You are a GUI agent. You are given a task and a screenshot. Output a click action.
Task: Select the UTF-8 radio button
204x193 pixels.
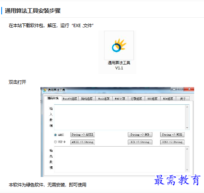pos(55,142)
